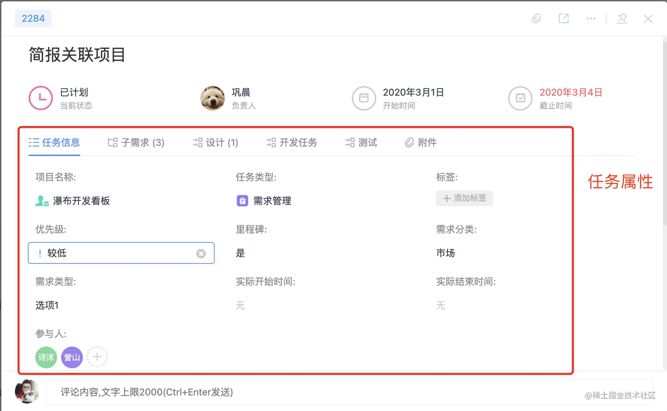The image size is (667, 411).
Task: Switch to 测试 tab
Action: point(361,142)
